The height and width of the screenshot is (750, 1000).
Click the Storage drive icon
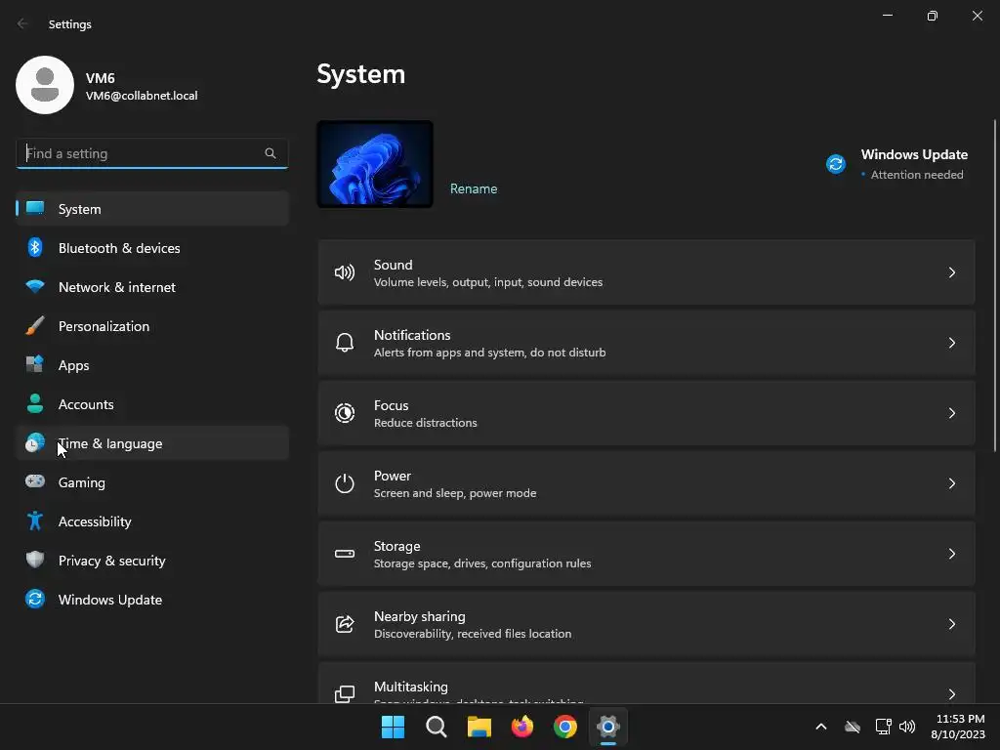(345, 554)
